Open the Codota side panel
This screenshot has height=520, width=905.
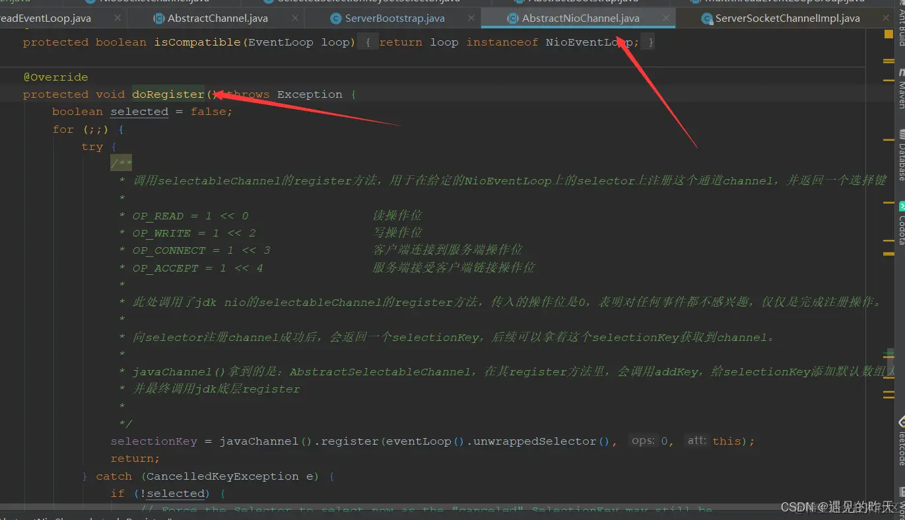(900, 223)
